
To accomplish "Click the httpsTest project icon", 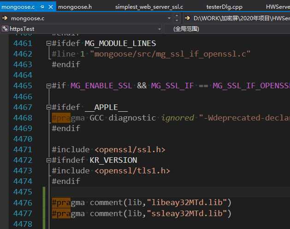I will coord(5,29).
